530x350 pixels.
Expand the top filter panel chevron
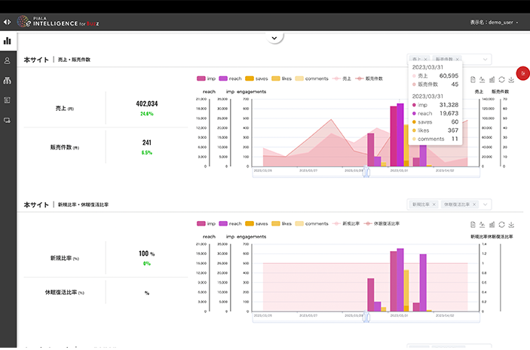coord(274,38)
